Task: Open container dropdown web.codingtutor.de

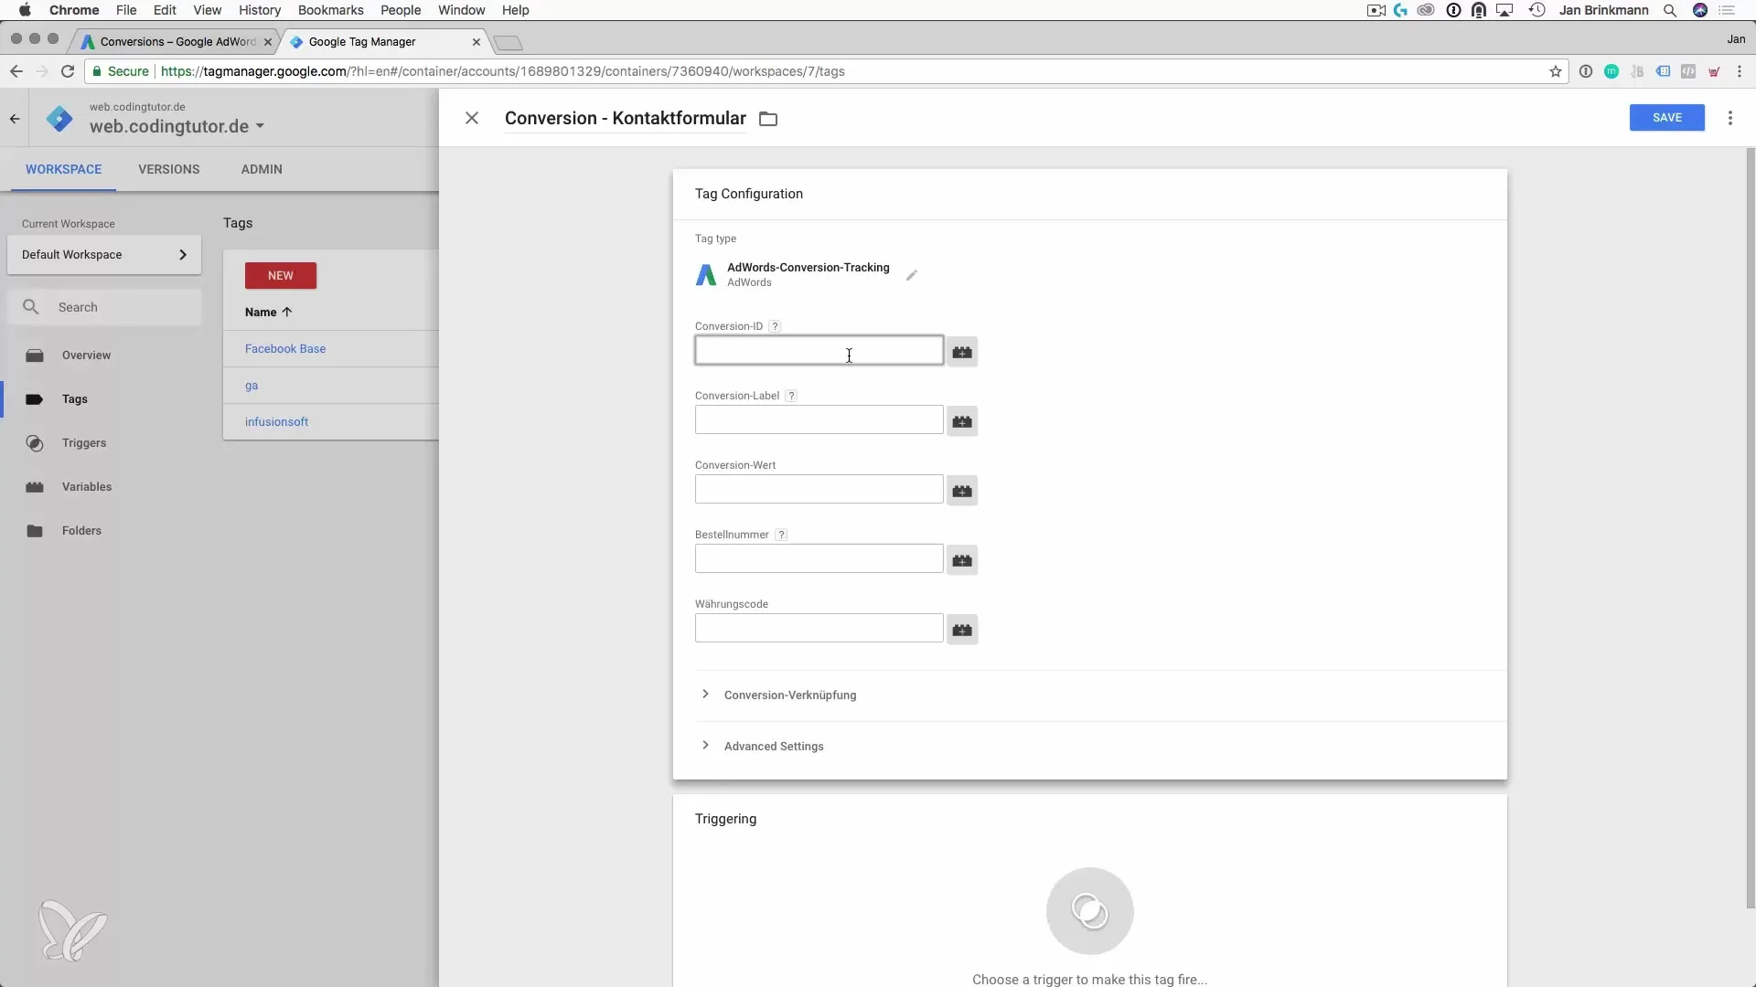Action: [177, 127]
